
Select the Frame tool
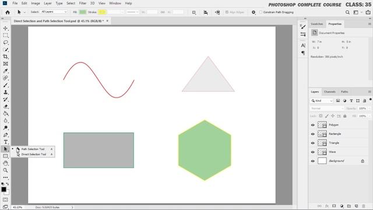pos(5,64)
